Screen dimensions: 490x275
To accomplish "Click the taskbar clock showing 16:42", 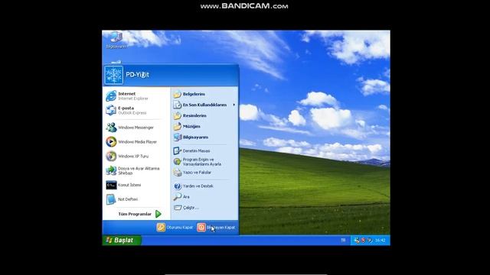I will tap(381, 240).
